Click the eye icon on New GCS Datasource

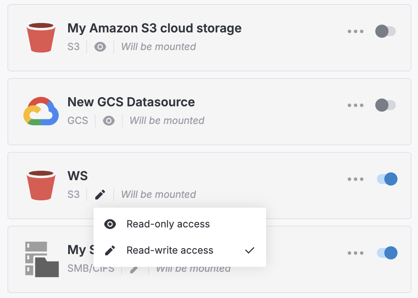coord(108,121)
